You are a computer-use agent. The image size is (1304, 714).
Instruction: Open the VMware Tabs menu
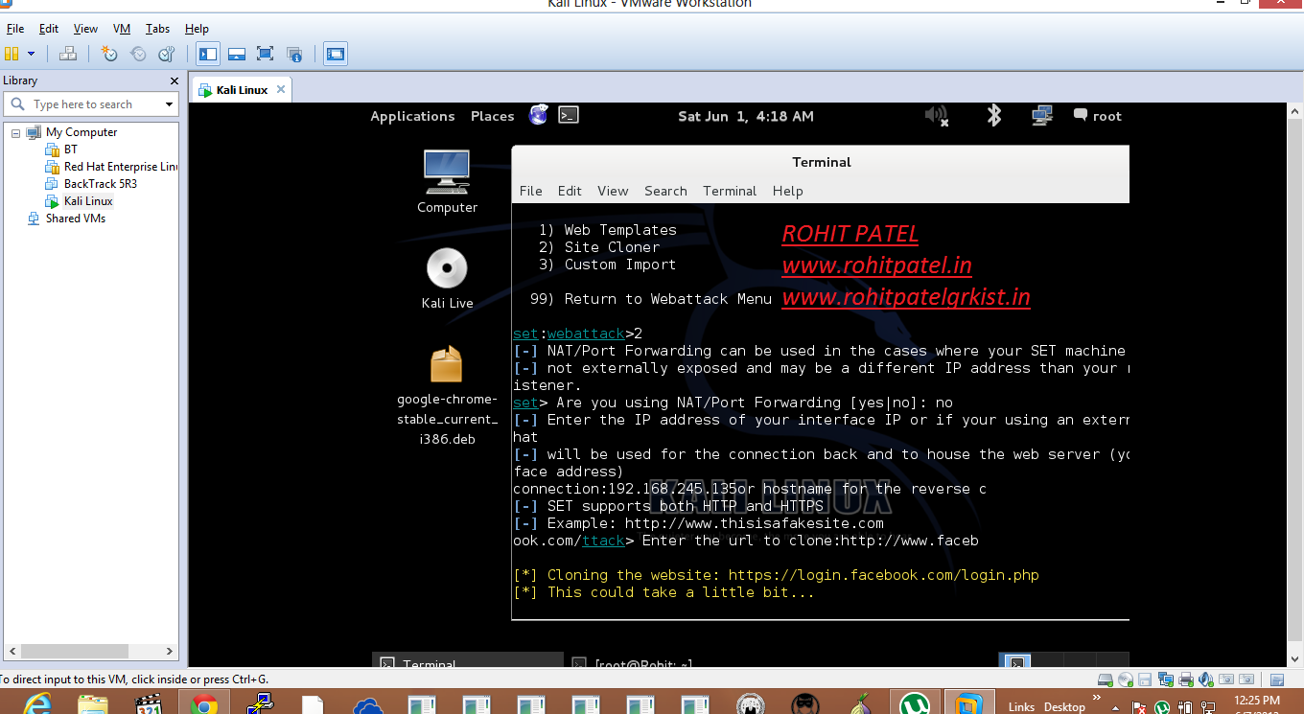[x=157, y=29]
